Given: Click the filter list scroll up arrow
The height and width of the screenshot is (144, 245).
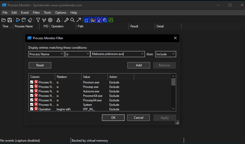Looking at the screenshot, I should [x=173, y=76].
